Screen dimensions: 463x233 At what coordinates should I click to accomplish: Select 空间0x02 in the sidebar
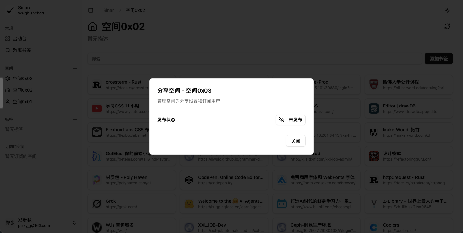(41, 90)
